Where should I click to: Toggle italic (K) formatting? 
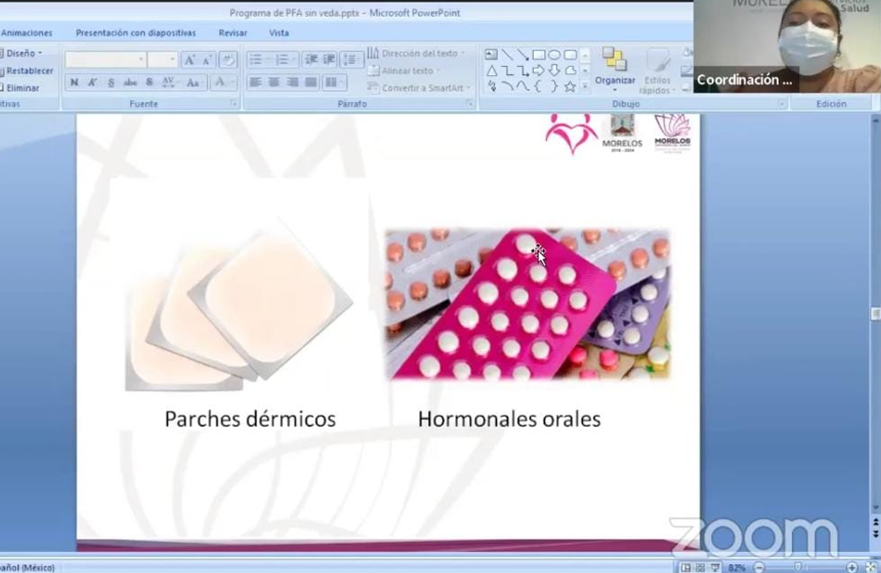pyautogui.click(x=93, y=83)
